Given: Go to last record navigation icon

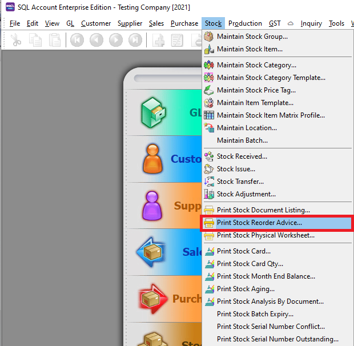Looking at the screenshot, I should coord(135,40).
